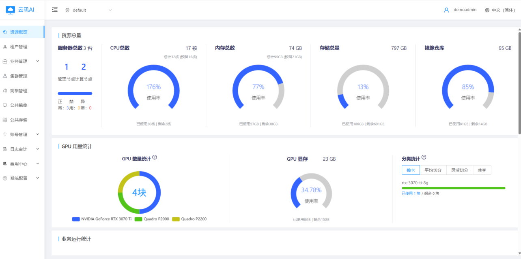The height and width of the screenshot is (259, 521).
Task: Click the 共享 classification button
Action: tap(482, 170)
